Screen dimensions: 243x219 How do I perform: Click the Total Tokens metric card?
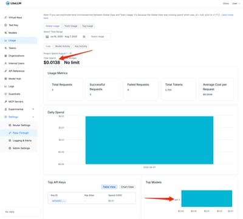[x=179, y=89]
